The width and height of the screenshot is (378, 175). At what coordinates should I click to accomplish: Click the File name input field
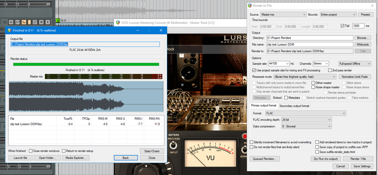[310, 44]
